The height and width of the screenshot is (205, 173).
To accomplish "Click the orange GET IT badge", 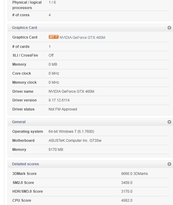I will [54, 37].
